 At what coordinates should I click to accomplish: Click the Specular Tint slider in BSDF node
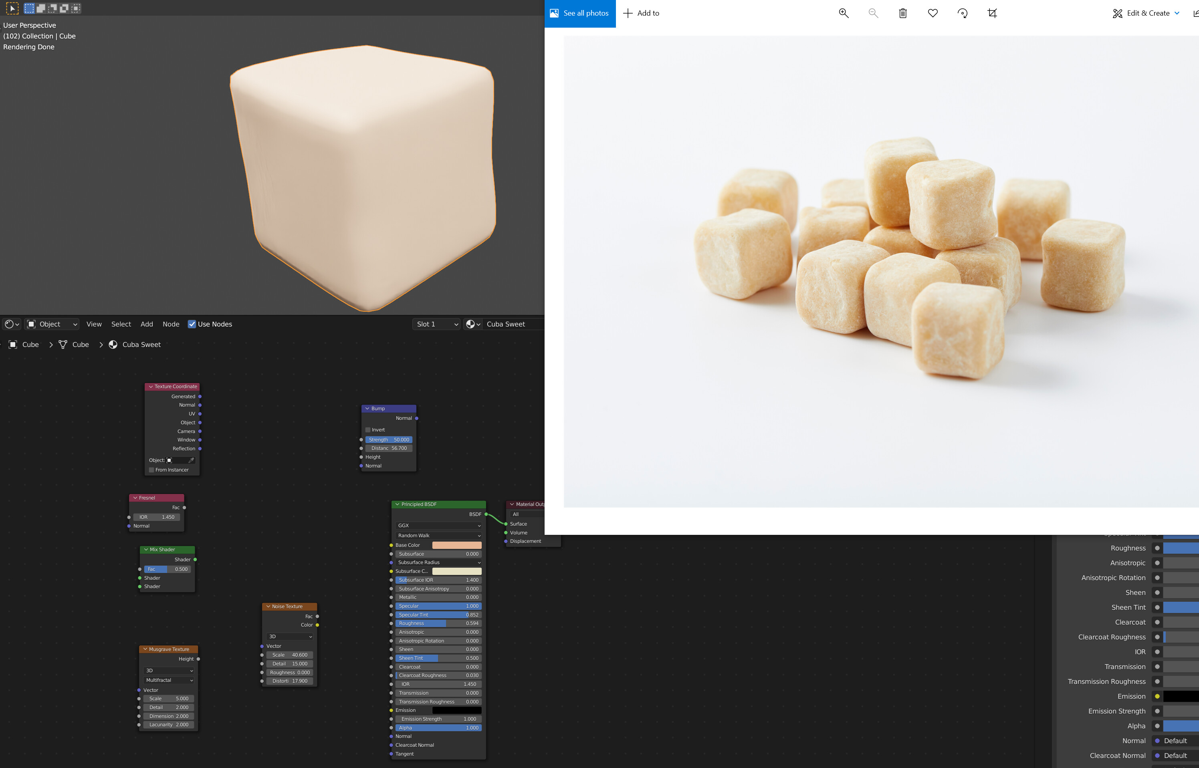click(438, 615)
